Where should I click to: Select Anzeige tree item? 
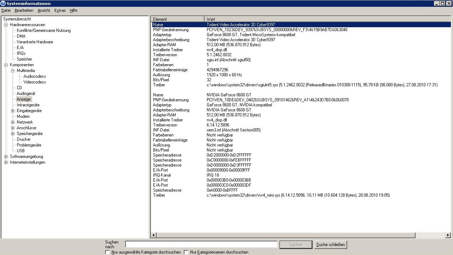(24, 99)
